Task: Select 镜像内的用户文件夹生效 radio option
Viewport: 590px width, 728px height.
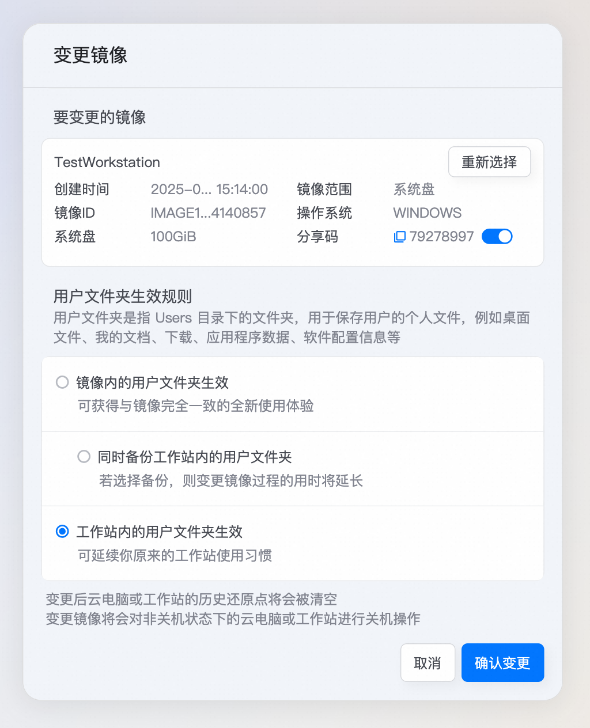Action: 62,382
